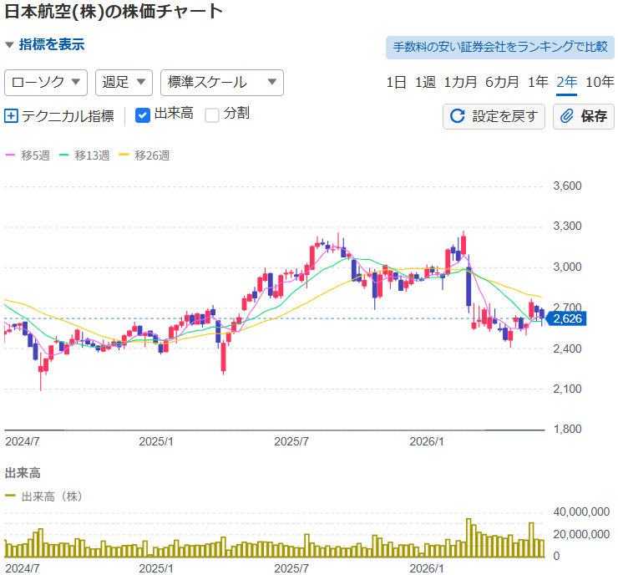This screenshot has width=618, height=575.
Task: Click the 移13週 legend label
Action: pyautogui.click(x=92, y=155)
